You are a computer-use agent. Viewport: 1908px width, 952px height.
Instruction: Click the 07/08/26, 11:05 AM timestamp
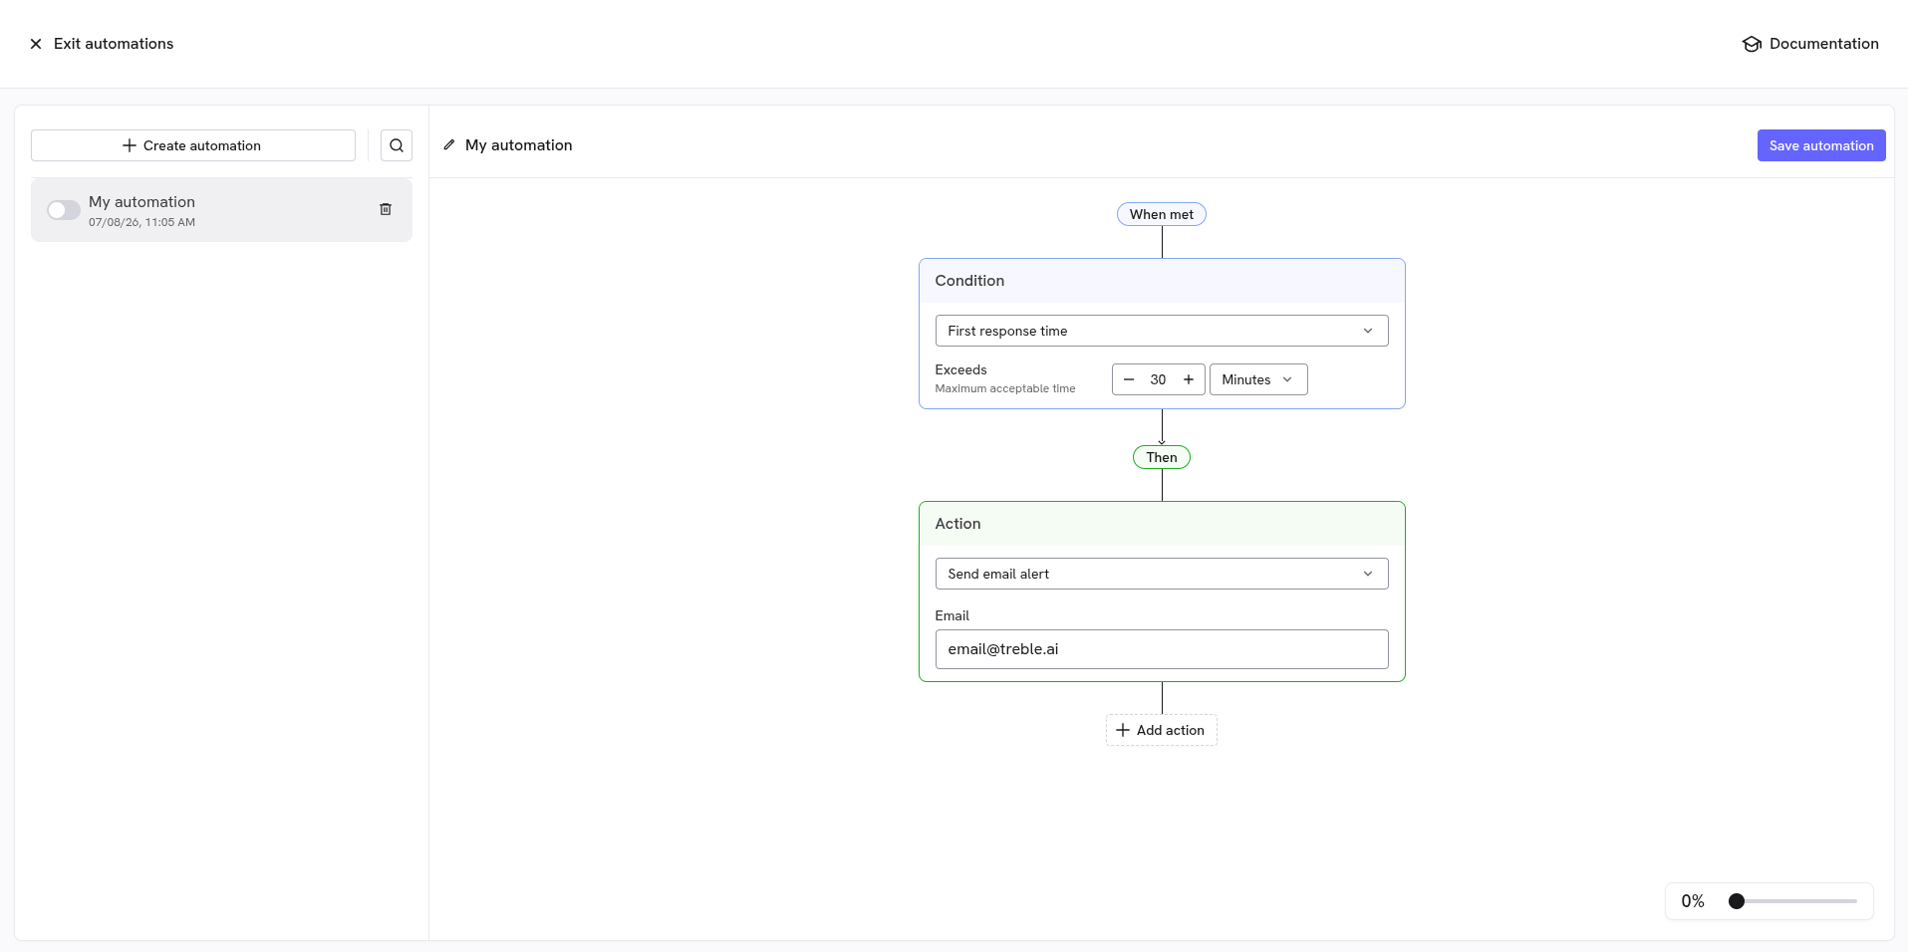pyautogui.click(x=141, y=222)
